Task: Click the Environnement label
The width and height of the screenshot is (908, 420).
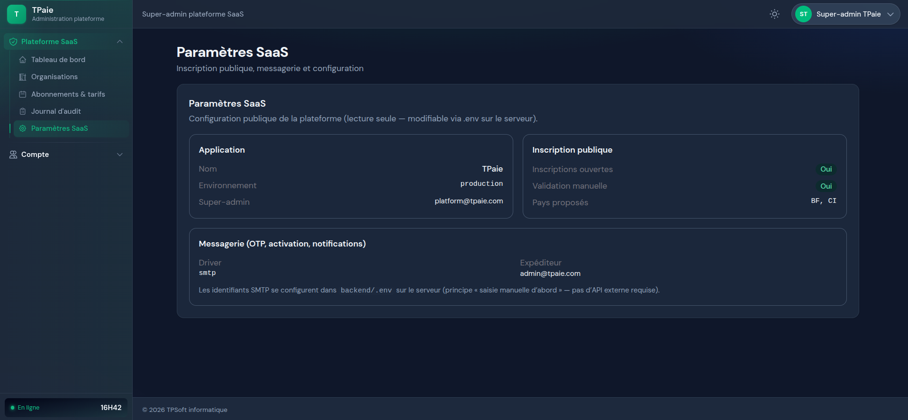Action: [x=227, y=185]
